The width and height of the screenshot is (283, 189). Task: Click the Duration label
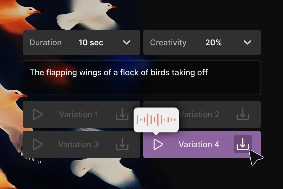tap(46, 42)
